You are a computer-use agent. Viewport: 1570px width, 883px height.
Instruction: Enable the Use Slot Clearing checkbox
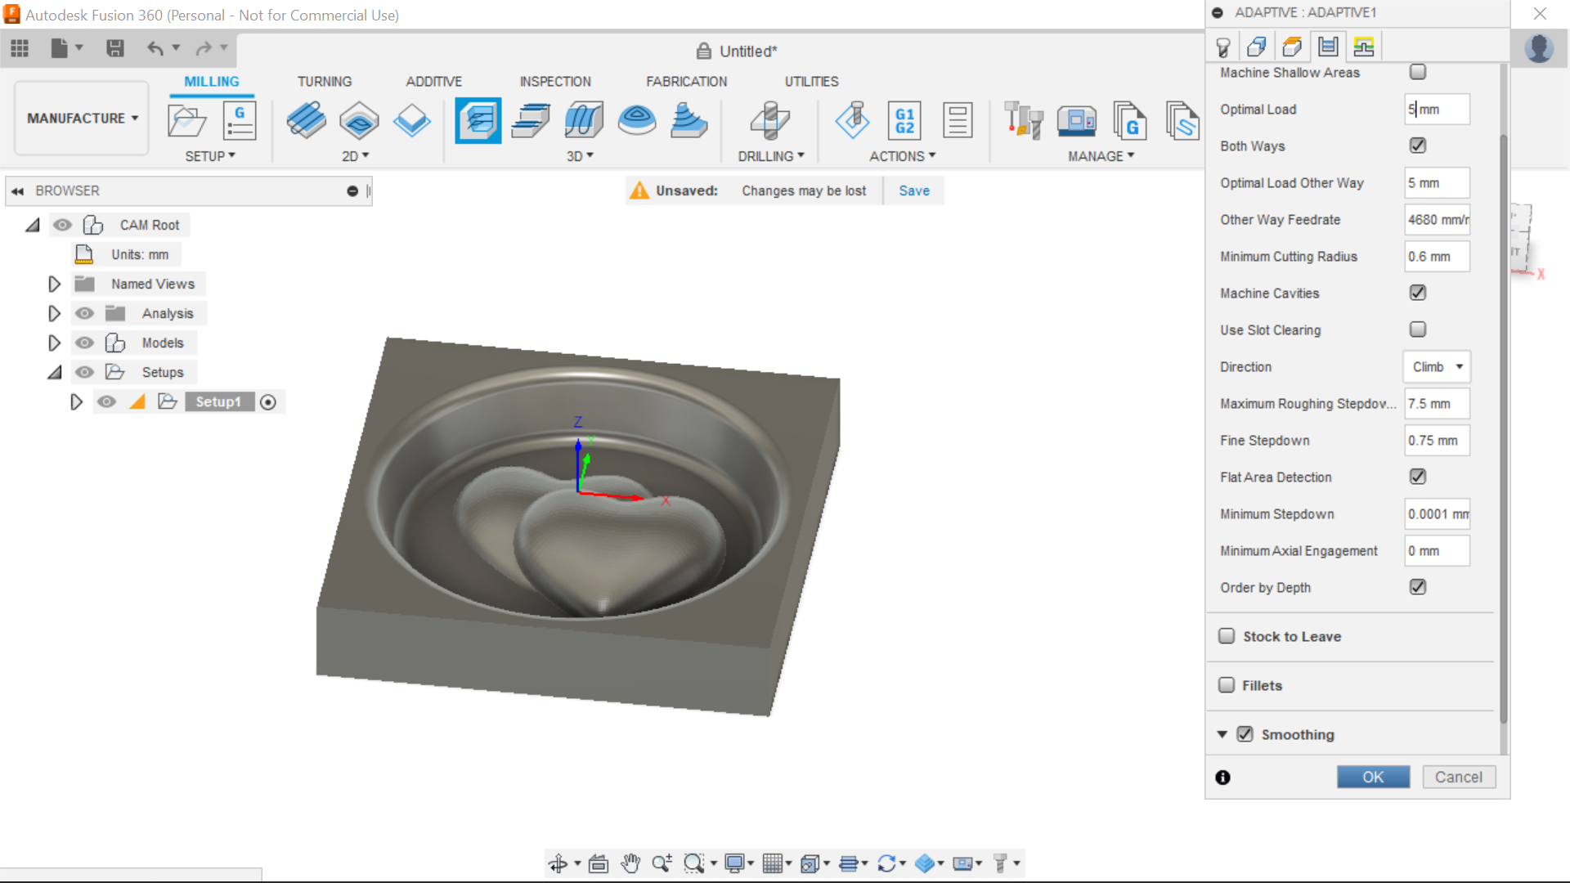point(1417,329)
